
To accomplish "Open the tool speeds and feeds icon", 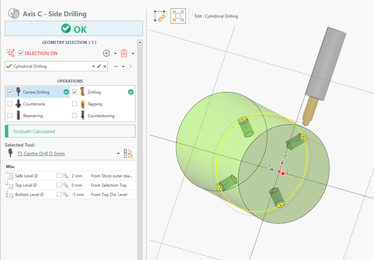I will [128, 154].
